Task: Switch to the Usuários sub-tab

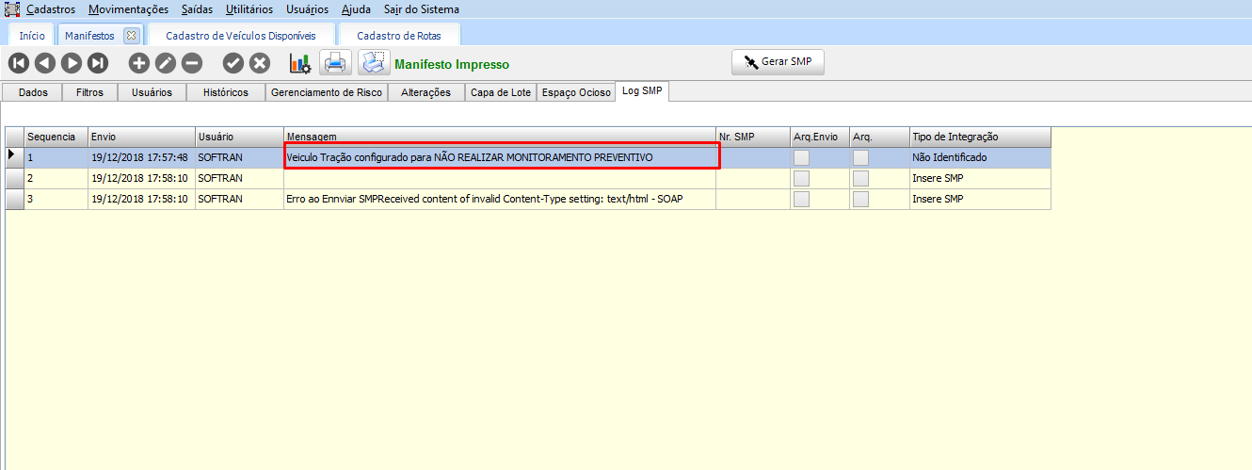Action: coord(152,92)
